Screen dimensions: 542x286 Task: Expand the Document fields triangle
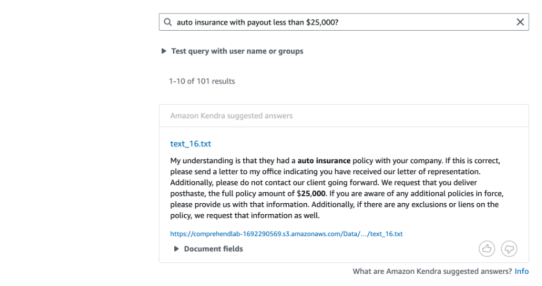click(x=177, y=249)
